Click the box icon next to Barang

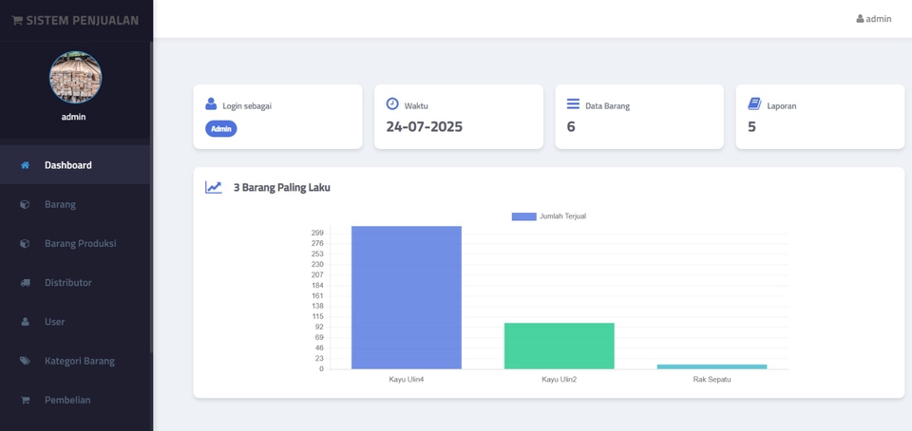[x=25, y=204]
